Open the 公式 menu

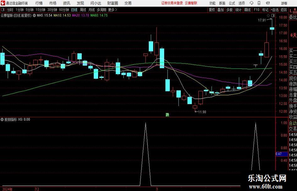click(232, 3)
